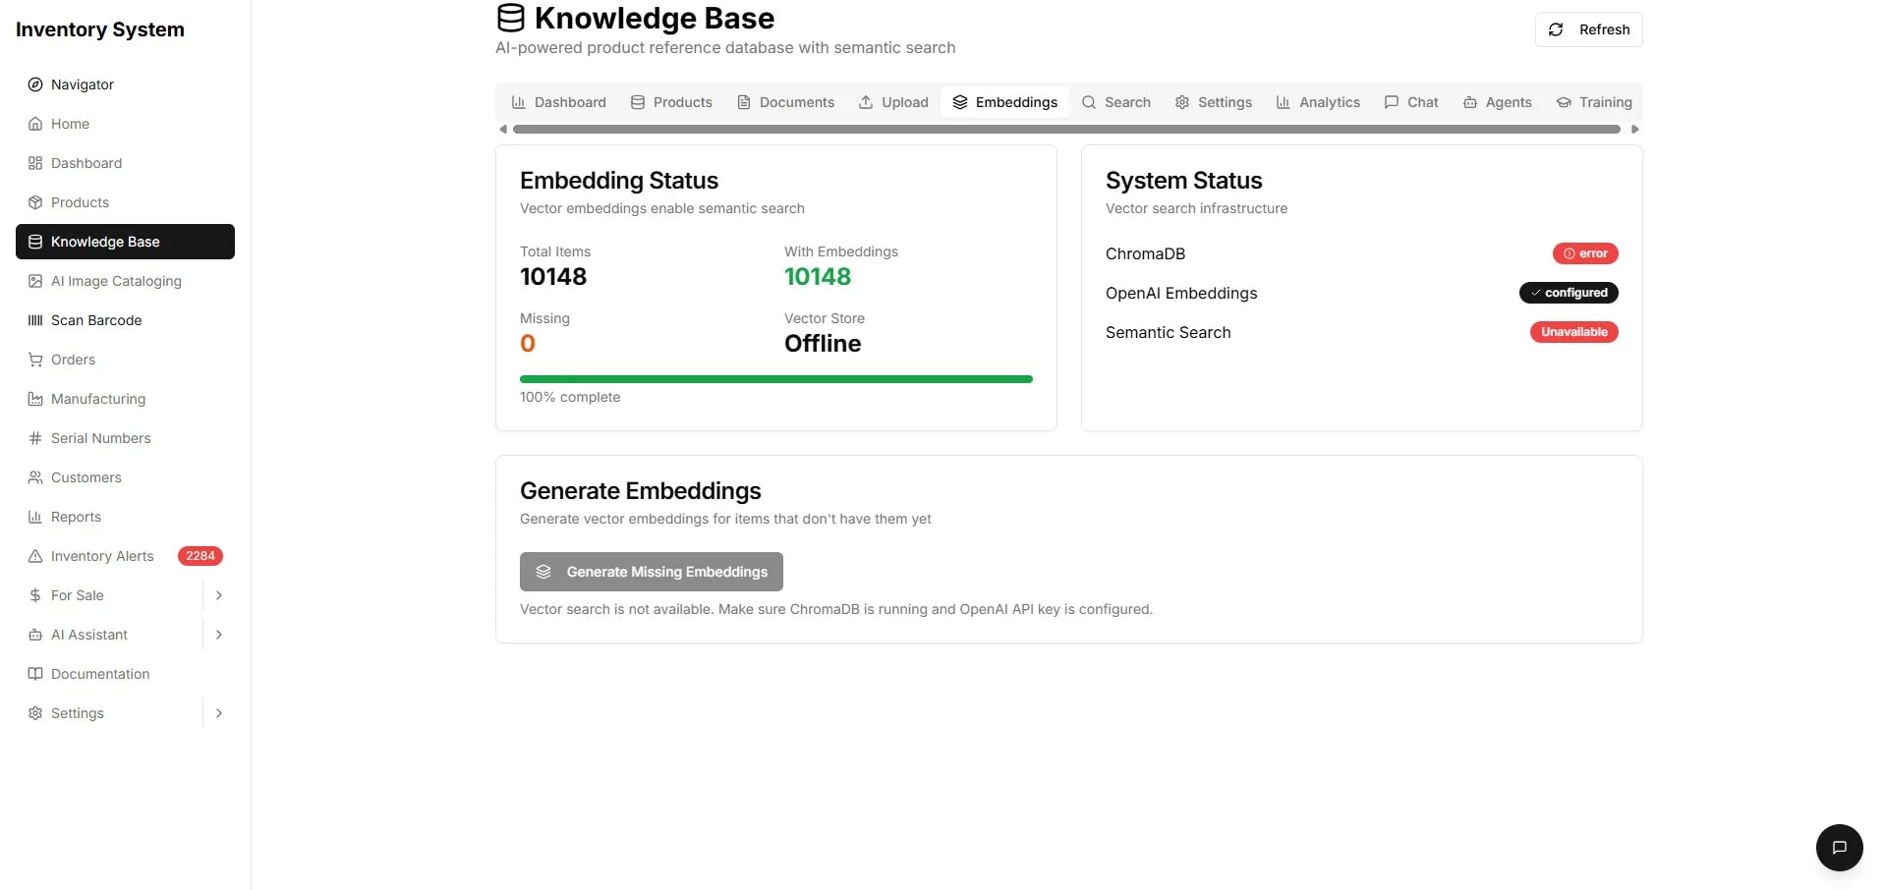
Task: Expand the sidebar Settings submenu chevron
Action: (219, 713)
